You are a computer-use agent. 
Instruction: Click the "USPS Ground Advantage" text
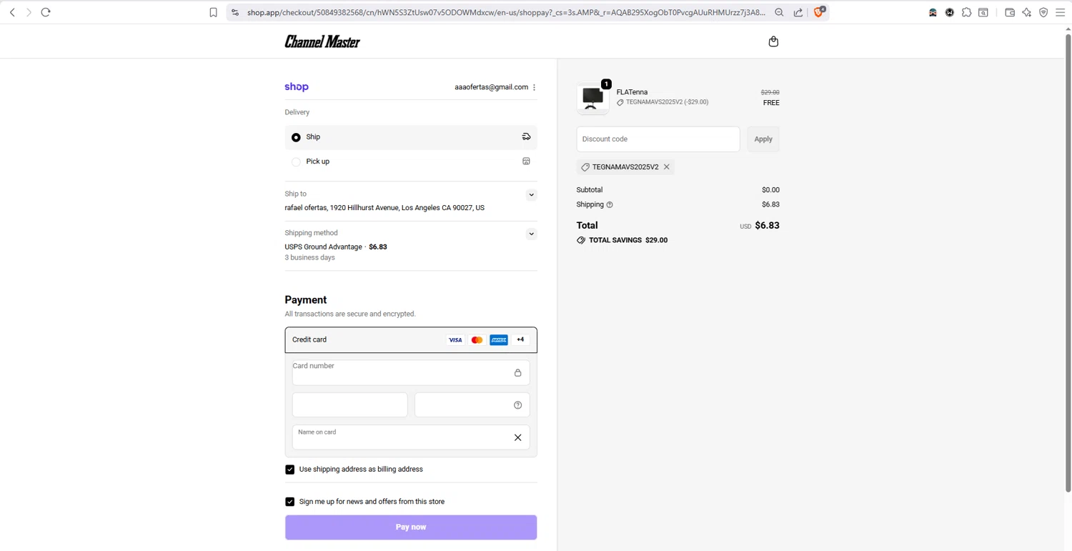point(324,247)
